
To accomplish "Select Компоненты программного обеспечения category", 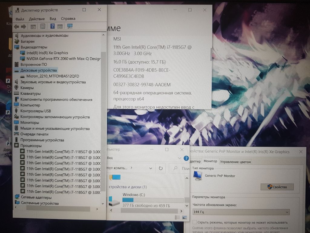I will pos(56,100).
